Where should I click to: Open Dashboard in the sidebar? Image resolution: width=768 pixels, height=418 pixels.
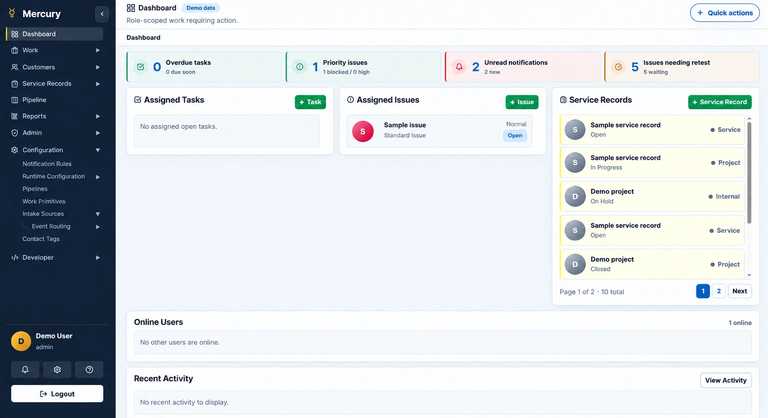click(x=55, y=34)
